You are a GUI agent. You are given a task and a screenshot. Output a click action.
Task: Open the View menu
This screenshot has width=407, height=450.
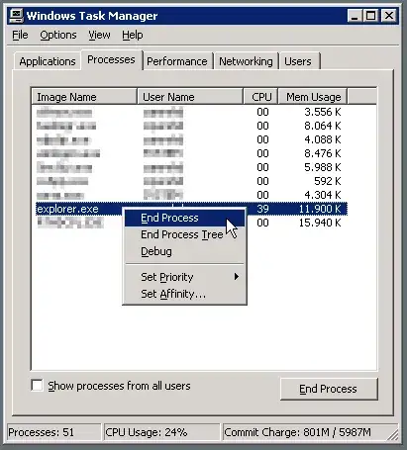99,35
